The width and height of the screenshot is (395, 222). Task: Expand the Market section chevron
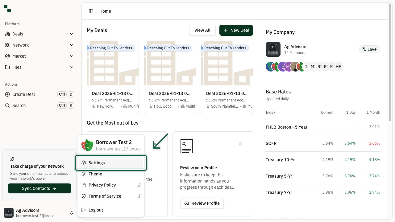point(72,56)
